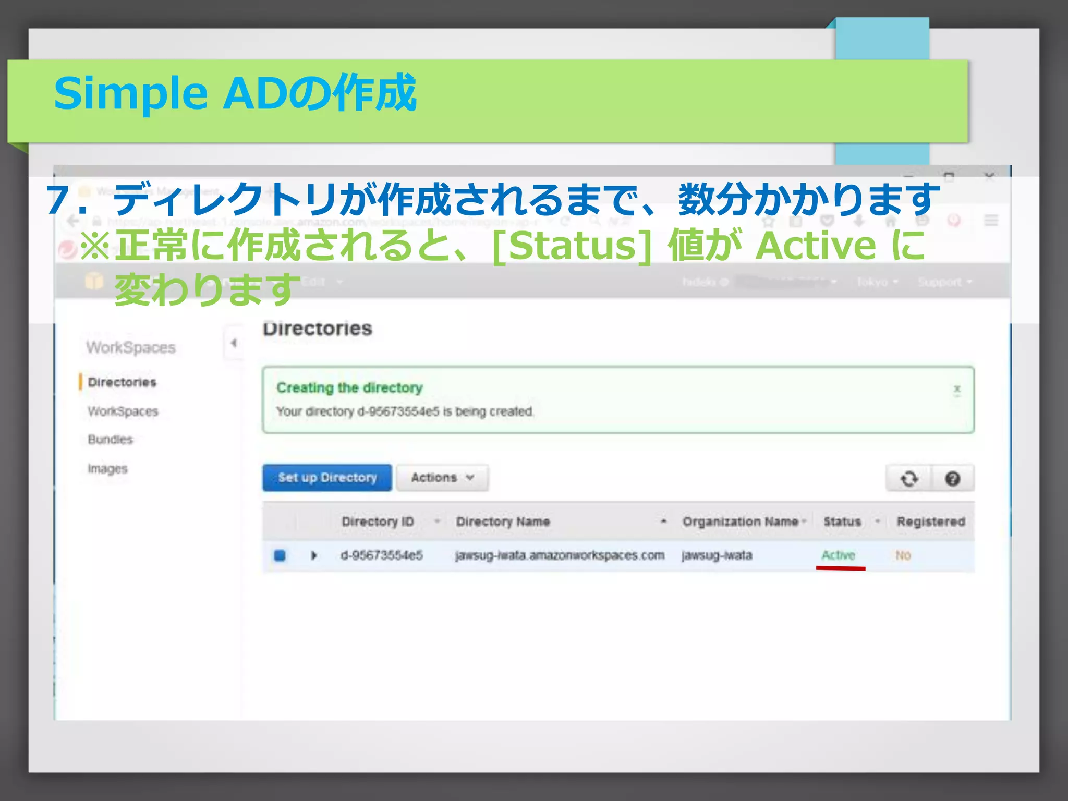Viewport: 1068px width, 801px height.
Task: Click the refresh directories icon button
Action: pyautogui.click(x=909, y=478)
